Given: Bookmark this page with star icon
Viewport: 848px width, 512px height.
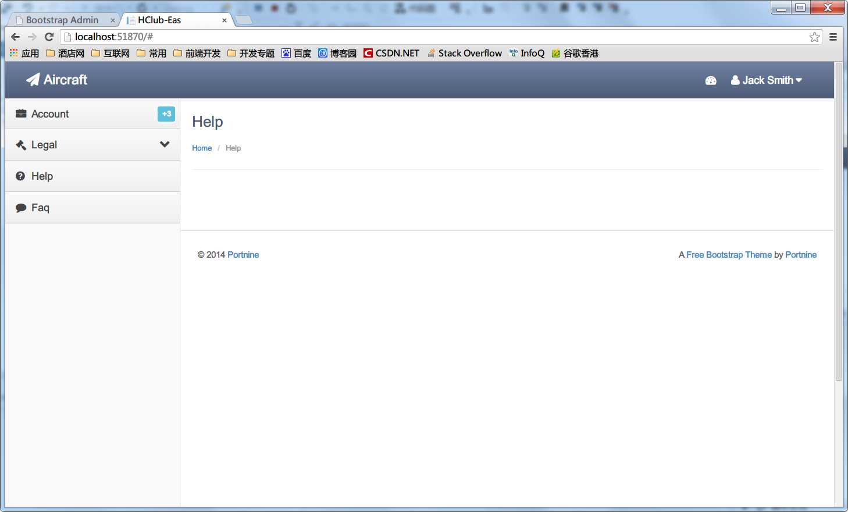Looking at the screenshot, I should coord(814,37).
